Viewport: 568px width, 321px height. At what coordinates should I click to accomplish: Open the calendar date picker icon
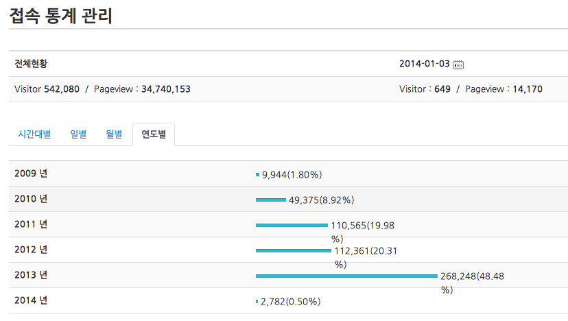click(x=459, y=64)
